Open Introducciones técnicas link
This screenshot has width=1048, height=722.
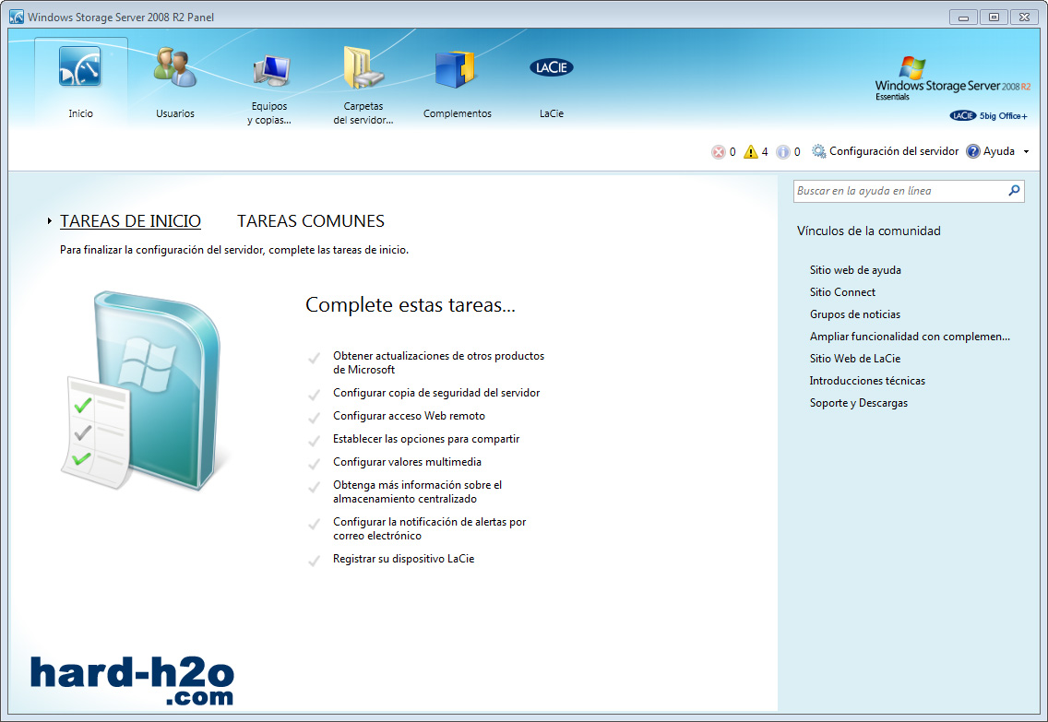click(867, 380)
